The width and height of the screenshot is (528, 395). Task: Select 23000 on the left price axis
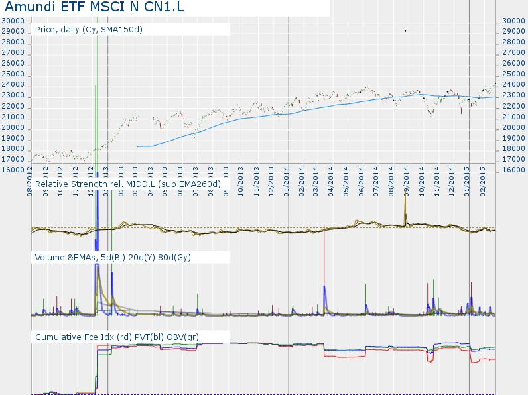pyautogui.click(x=13, y=95)
